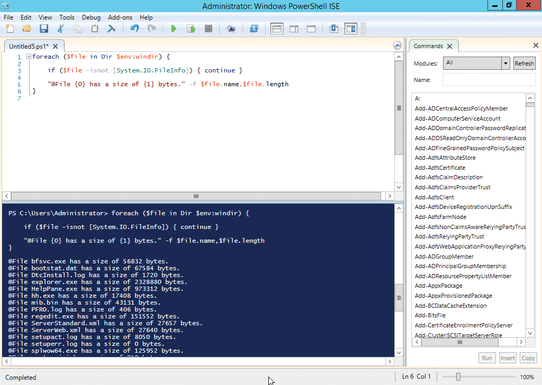Toggle Show Script Pane Top layout
Image resolution: width=542 pixels, height=385 pixels.
coord(277,29)
